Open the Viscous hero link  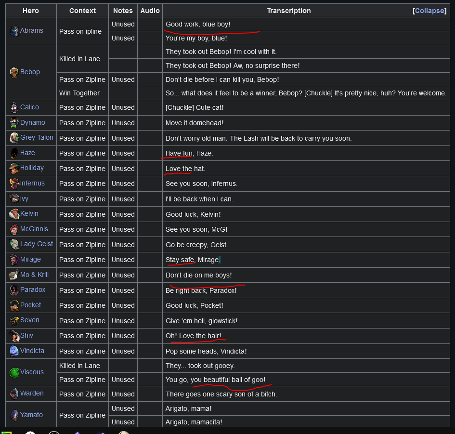click(x=32, y=372)
